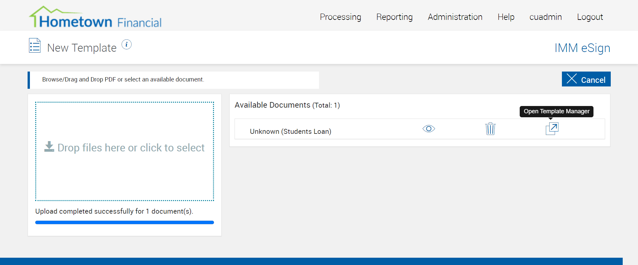Preview Students Loan document with eye icon
Viewport: 638px width, 265px height.
tap(429, 129)
